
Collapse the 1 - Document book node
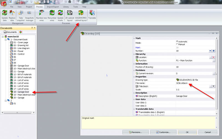(x=6, y=39)
